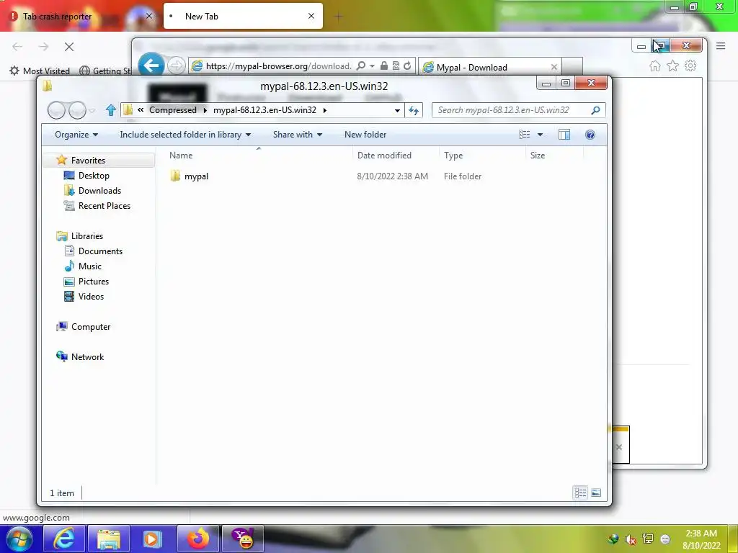
Task: Open Include selected folder in library dropdown
Action: (x=185, y=135)
